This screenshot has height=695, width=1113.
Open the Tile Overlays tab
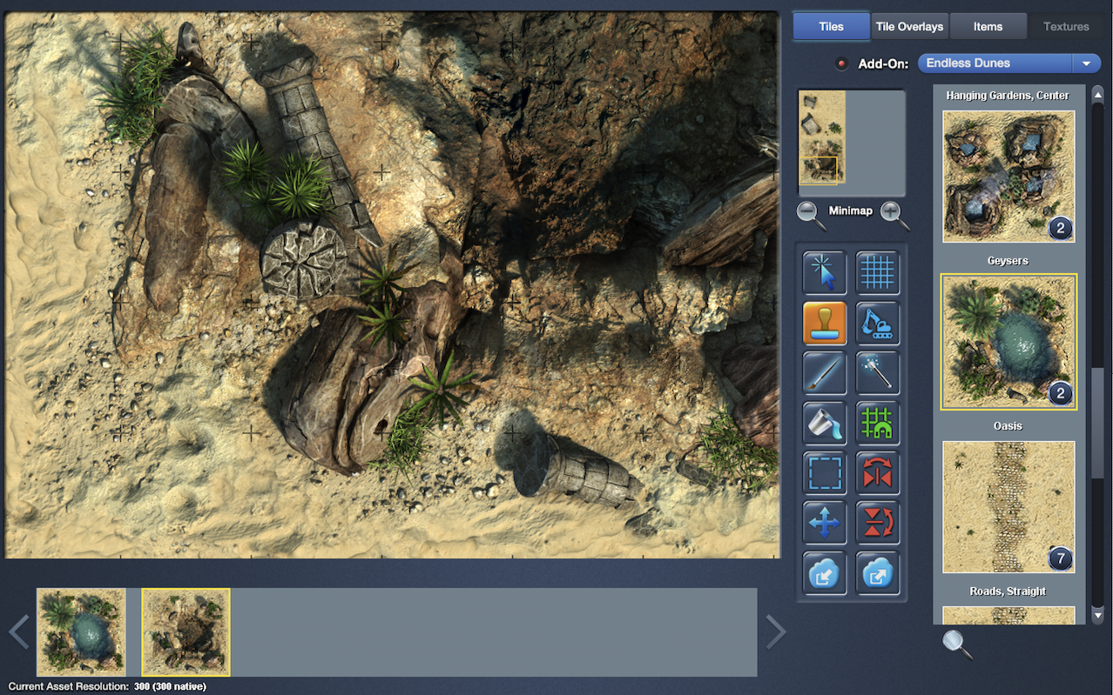pyautogui.click(x=909, y=26)
